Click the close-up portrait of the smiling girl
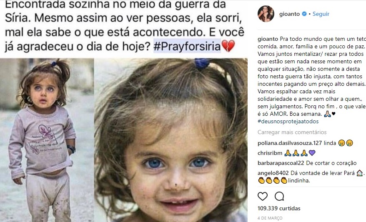This screenshot has height=222, width=366. click(171, 140)
